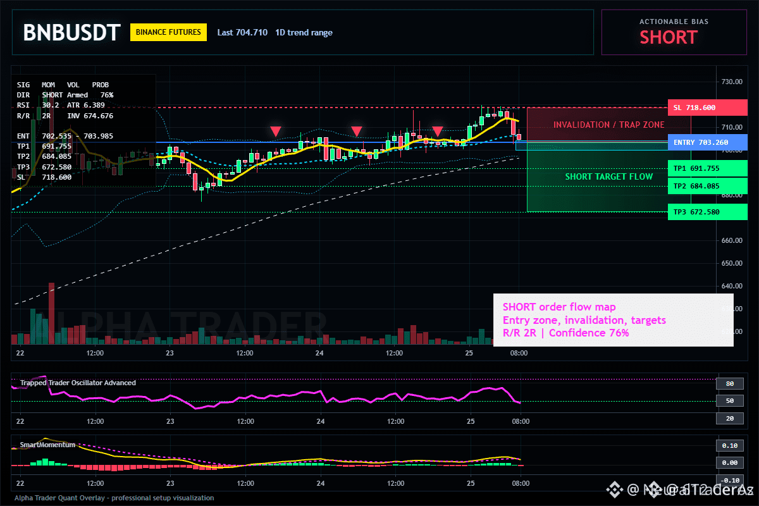Click the 730.00 price axis label
The image size is (759, 506).
731,82
